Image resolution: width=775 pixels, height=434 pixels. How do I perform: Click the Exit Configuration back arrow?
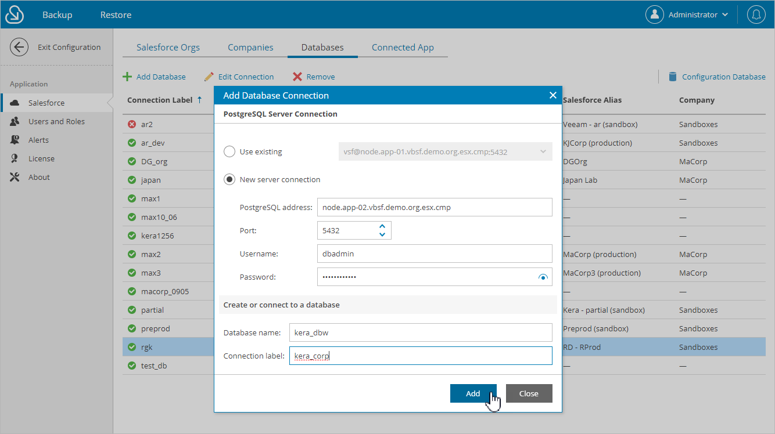pyautogui.click(x=19, y=47)
